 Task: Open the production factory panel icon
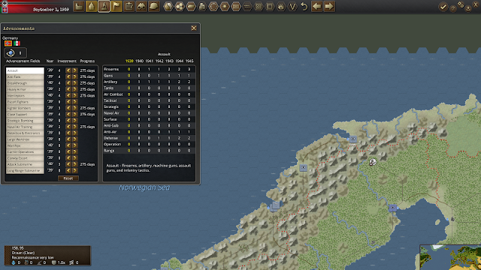pyautogui.click(x=79, y=7)
